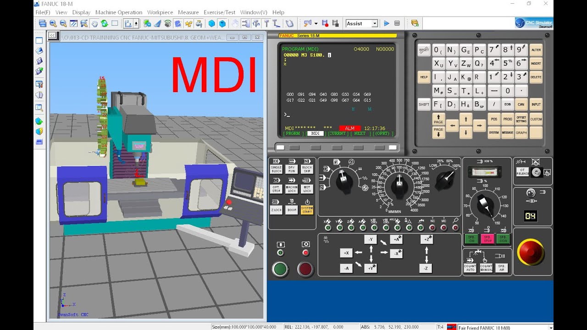Click the -Y jog axis button
The image size is (587, 330).
tap(371, 239)
